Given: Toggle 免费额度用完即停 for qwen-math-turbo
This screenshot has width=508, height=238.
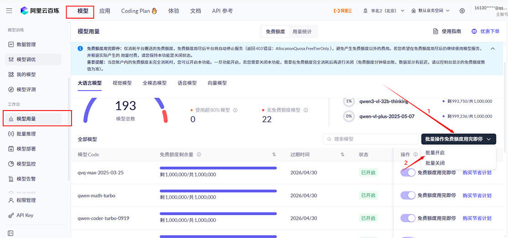Looking at the screenshot, I should pos(408,195).
